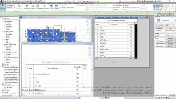Click column B header in schedule window
The height and width of the screenshot is (99, 176).
coord(114,23)
